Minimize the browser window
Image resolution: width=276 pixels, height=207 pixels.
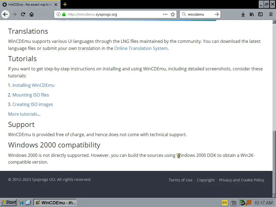tap(261, 4)
